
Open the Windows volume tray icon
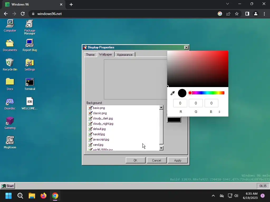[236, 196]
